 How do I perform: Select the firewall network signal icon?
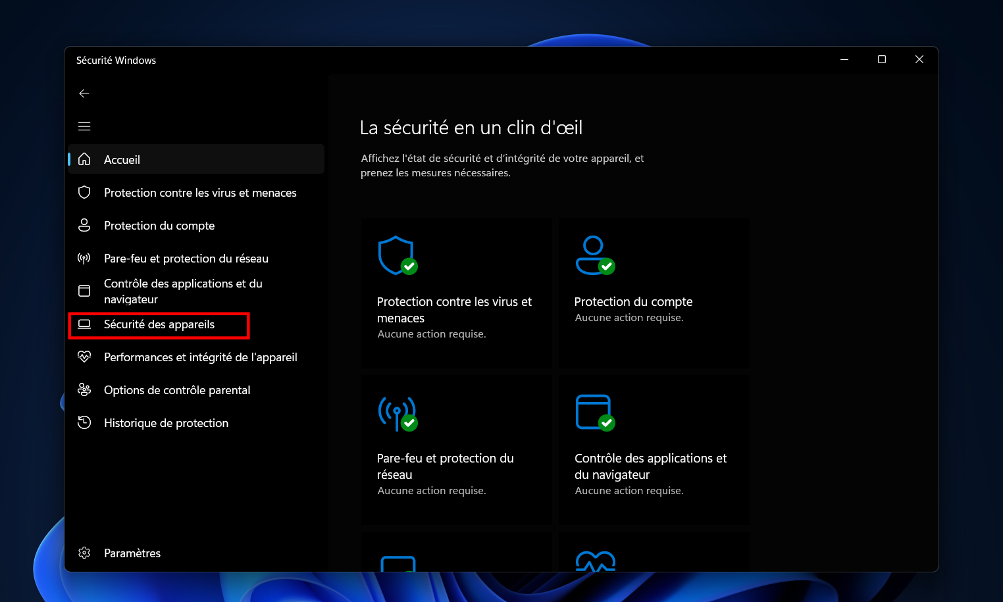click(84, 258)
